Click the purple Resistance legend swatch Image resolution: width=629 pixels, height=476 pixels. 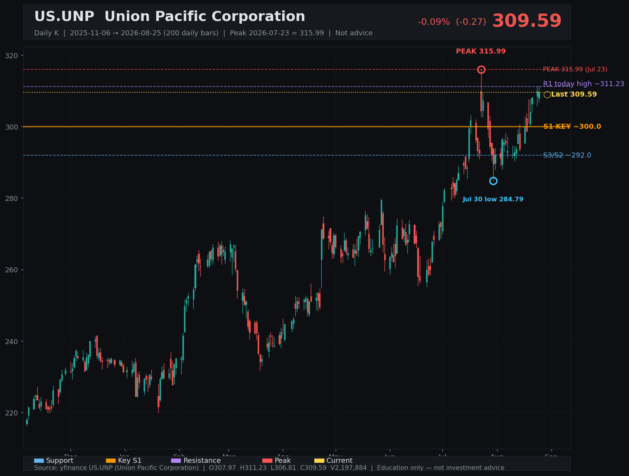[176, 461]
